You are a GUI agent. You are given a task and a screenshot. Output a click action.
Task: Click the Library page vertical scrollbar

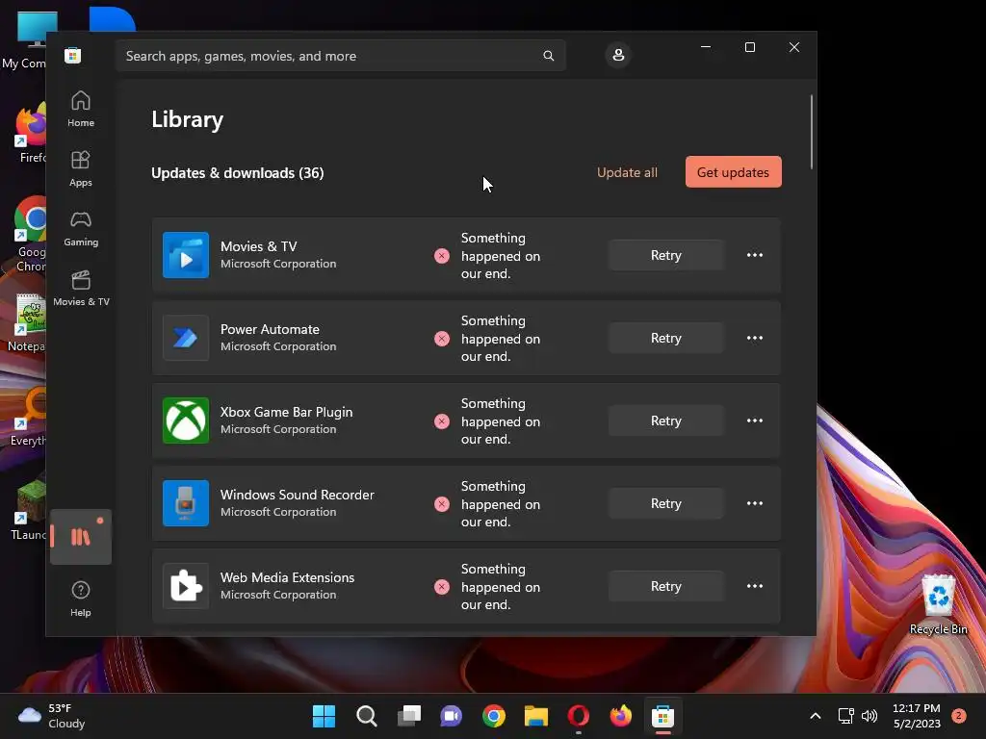click(x=812, y=132)
